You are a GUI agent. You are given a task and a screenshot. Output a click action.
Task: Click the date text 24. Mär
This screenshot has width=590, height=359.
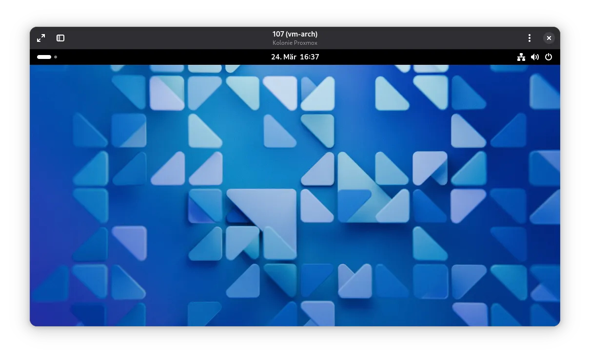pos(283,57)
